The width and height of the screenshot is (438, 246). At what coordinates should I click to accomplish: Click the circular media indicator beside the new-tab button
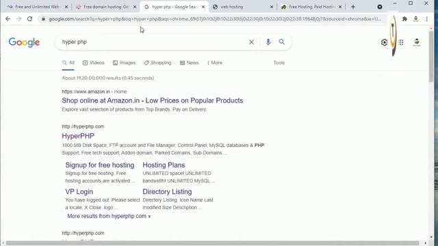coord(380,7)
